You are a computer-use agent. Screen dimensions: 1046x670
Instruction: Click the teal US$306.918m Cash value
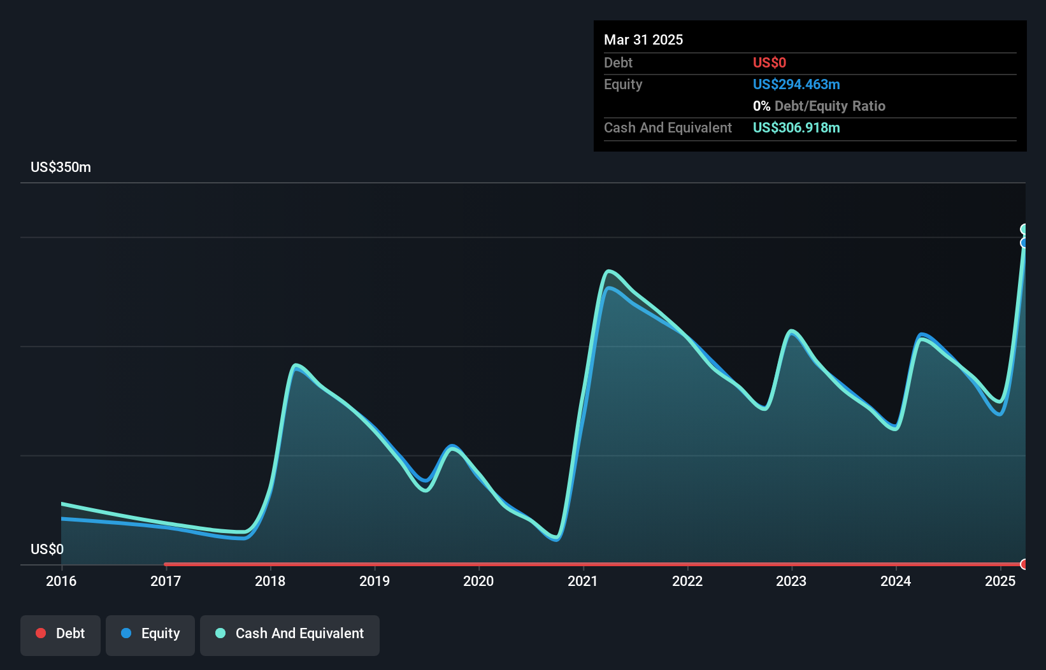(796, 127)
